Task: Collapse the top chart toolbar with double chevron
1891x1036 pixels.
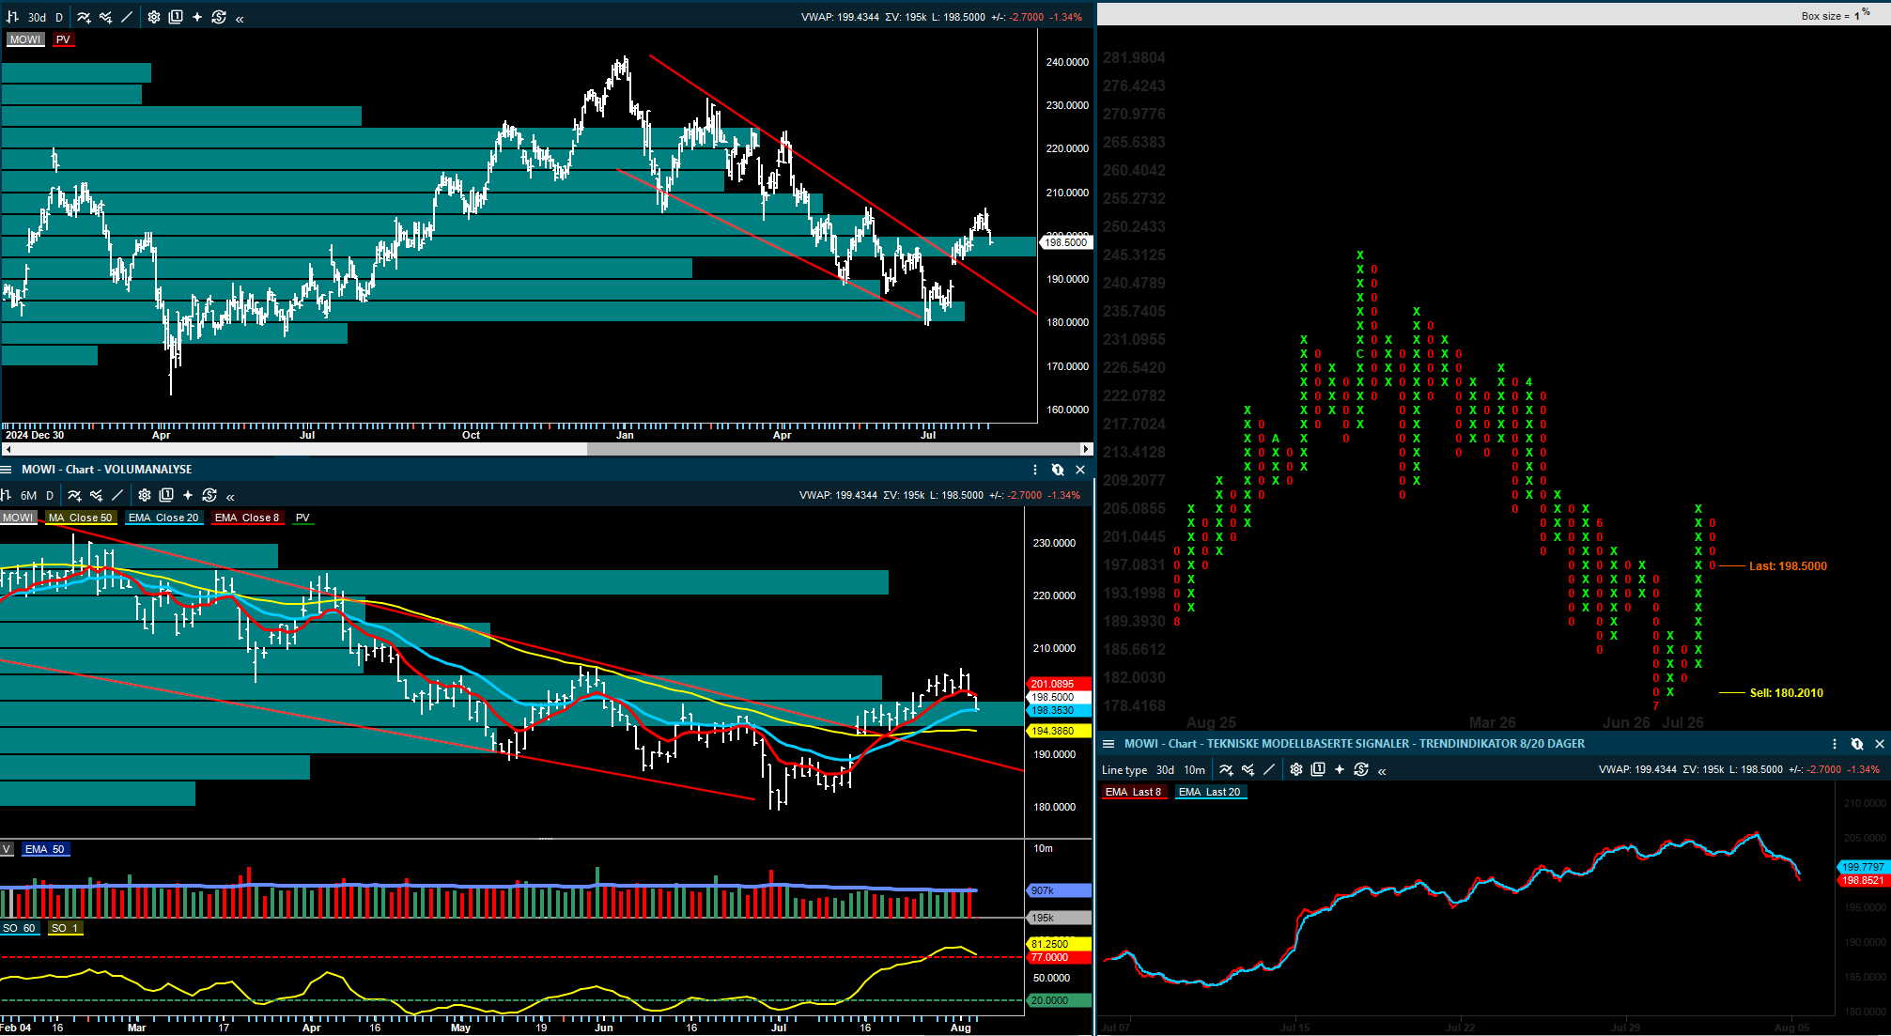Action: click(x=240, y=18)
